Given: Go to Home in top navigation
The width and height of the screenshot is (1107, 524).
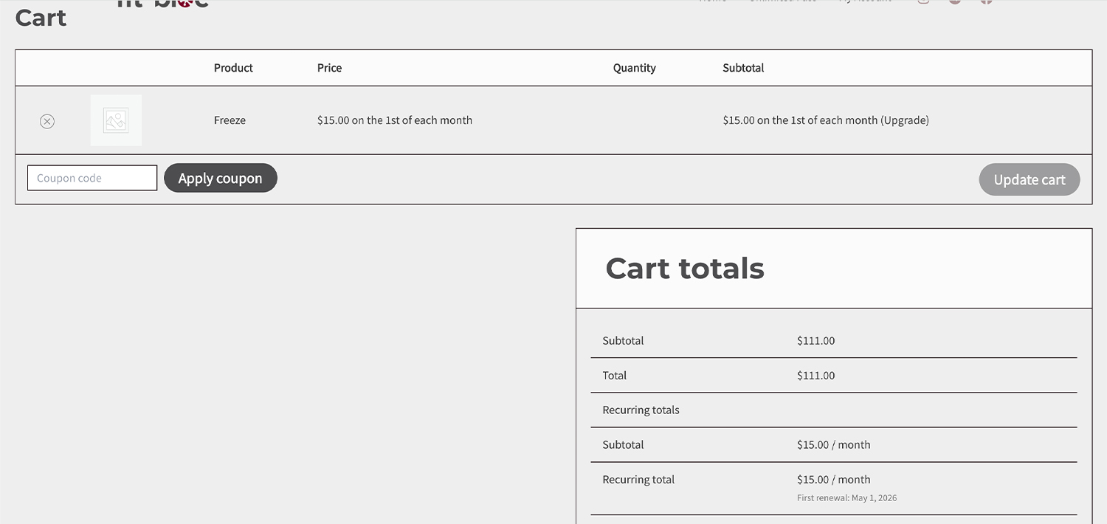Looking at the screenshot, I should [712, 1].
